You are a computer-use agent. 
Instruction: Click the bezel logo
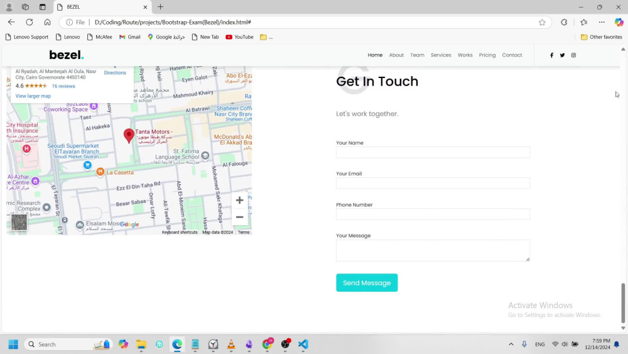tap(67, 55)
